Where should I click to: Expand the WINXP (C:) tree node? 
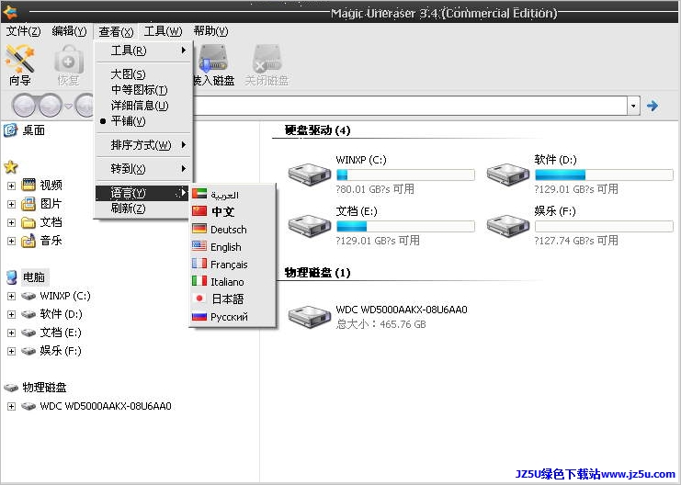[x=11, y=296]
